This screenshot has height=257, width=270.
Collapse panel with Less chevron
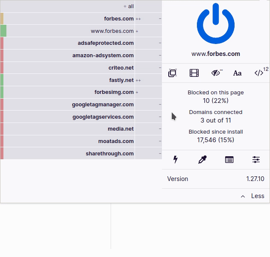coord(252,196)
